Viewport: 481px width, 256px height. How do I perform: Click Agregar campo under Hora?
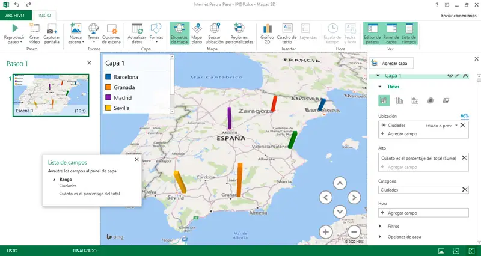[423, 213]
